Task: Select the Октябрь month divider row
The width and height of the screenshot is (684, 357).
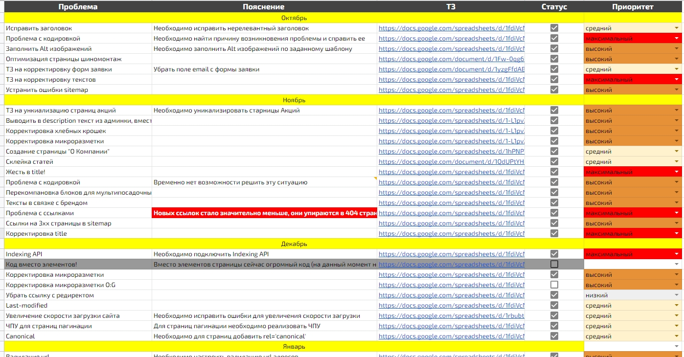Action: click(x=294, y=18)
